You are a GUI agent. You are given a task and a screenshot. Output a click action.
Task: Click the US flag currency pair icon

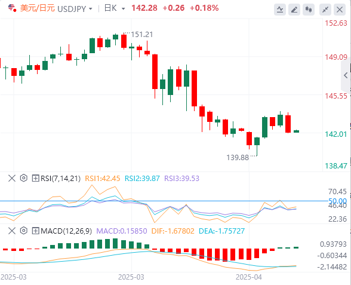tap(12, 8)
